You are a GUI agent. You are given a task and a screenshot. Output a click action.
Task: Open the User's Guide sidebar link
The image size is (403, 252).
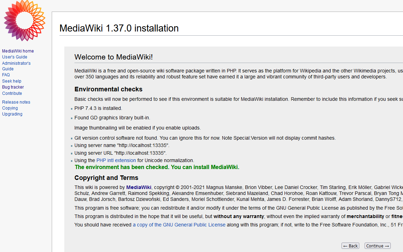(x=15, y=57)
